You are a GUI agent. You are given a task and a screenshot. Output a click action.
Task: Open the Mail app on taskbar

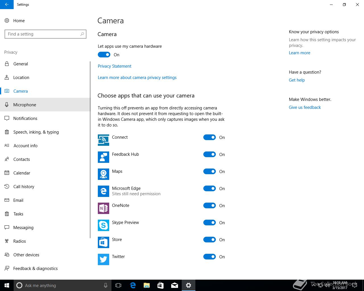click(175, 285)
